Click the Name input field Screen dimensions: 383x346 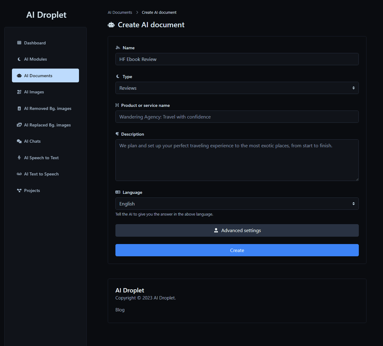pyautogui.click(x=237, y=59)
